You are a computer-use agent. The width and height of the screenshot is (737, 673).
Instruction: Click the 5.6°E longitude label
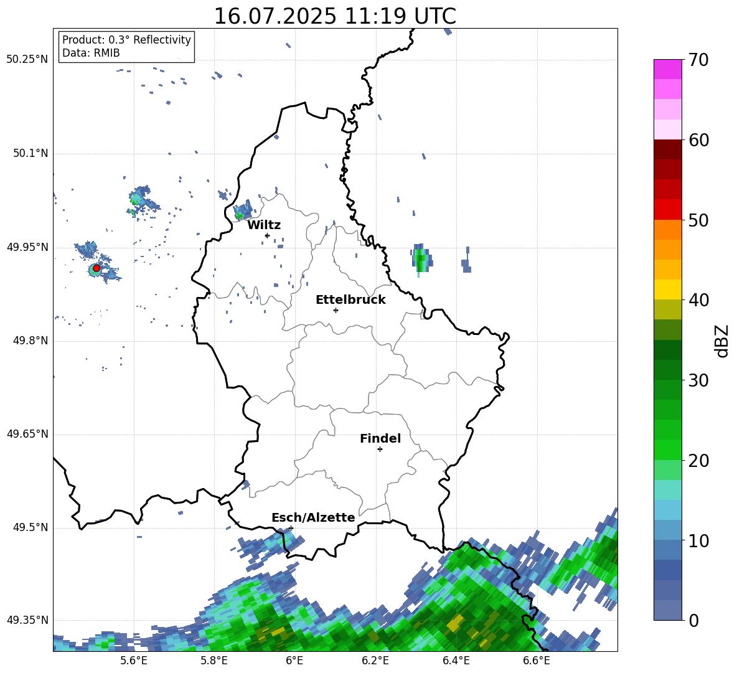(133, 661)
